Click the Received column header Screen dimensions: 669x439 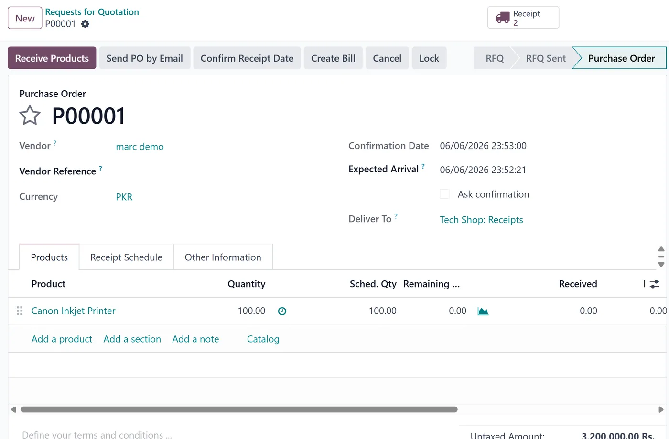pos(578,284)
